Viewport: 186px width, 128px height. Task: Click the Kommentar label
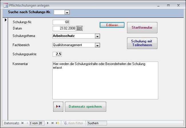pyautogui.click(x=20, y=64)
